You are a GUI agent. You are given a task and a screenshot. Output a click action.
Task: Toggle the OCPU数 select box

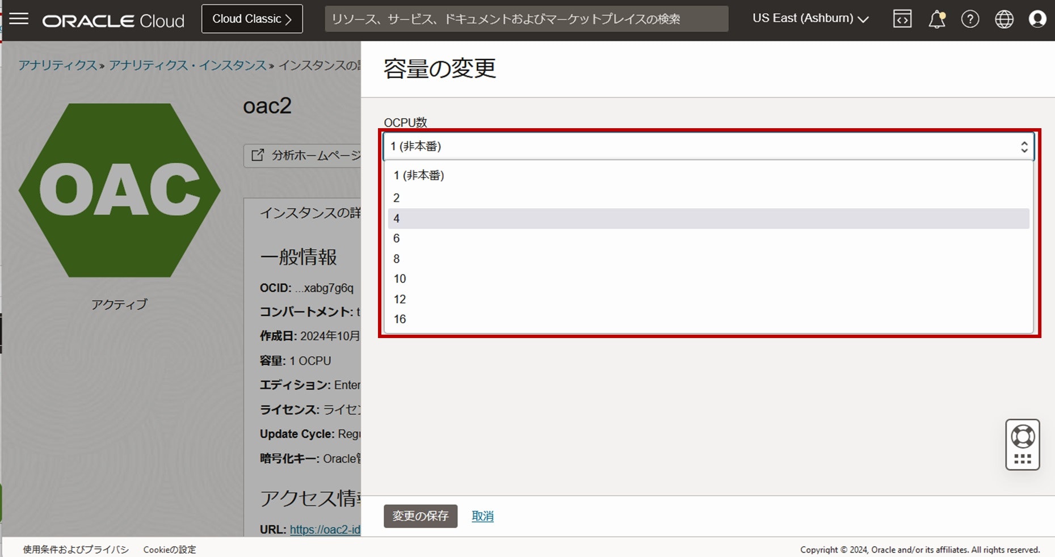click(708, 146)
